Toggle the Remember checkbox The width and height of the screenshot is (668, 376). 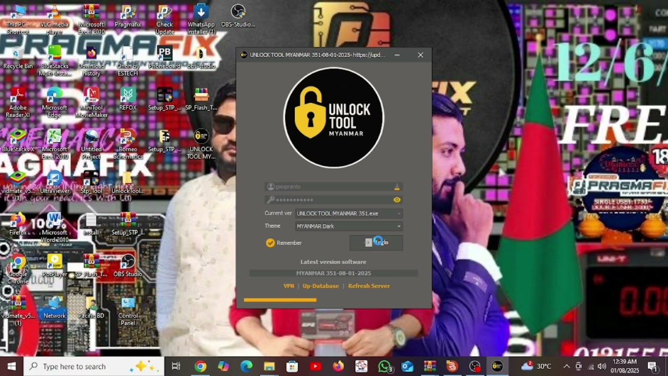270,243
